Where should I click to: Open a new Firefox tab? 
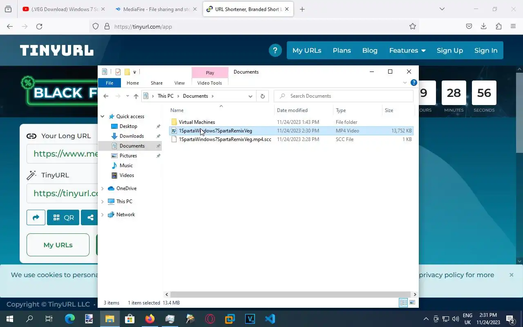(302, 9)
